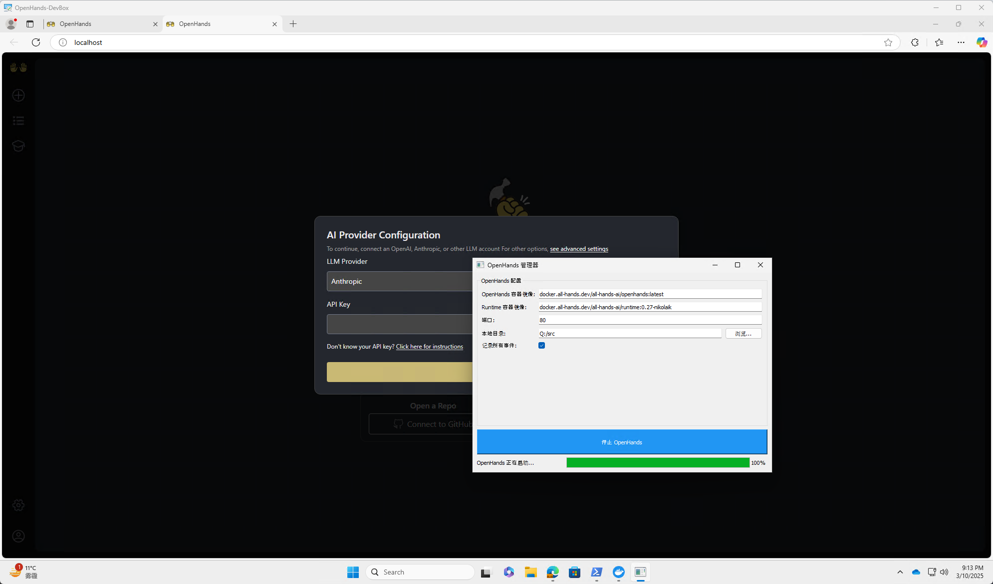Close the first OpenHands tab
The height and width of the screenshot is (584, 993).
click(155, 24)
